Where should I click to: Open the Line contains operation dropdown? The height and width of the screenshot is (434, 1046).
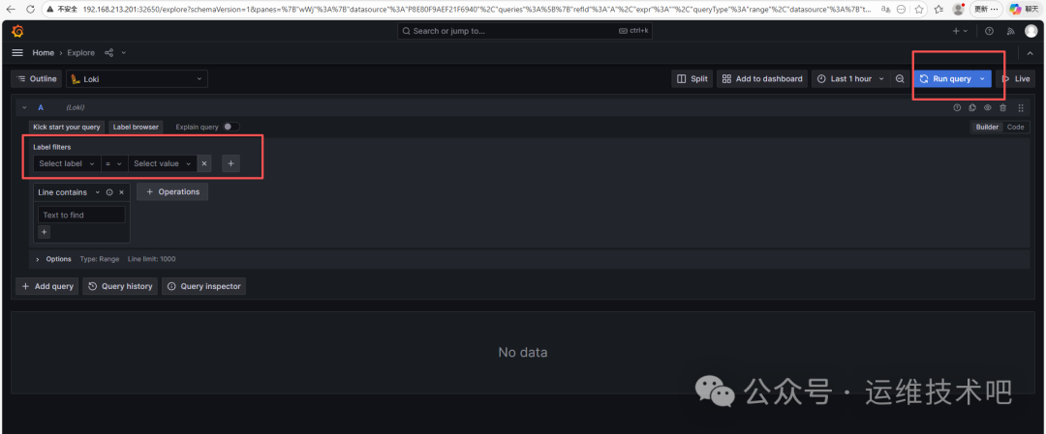[x=69, y=191]
